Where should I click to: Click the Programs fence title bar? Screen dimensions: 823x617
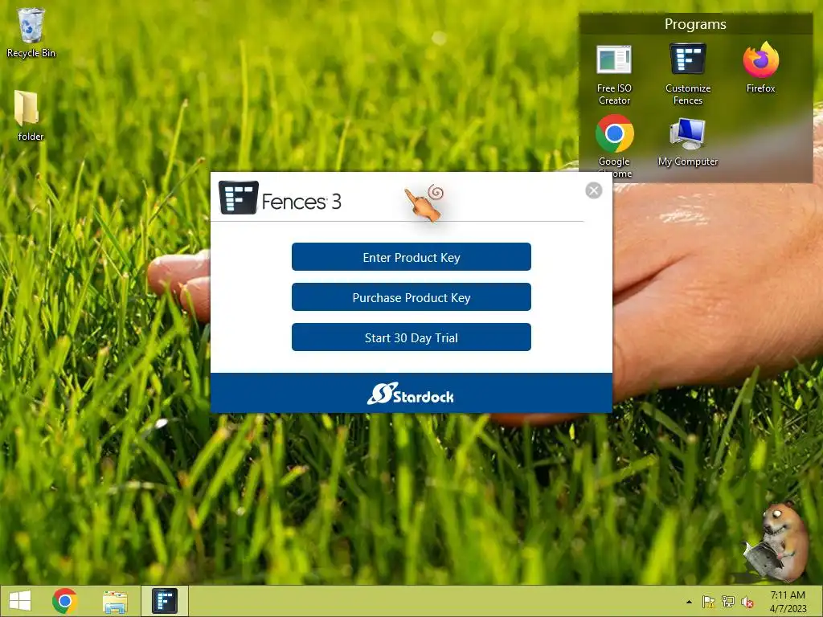click(x=695, y=24)
